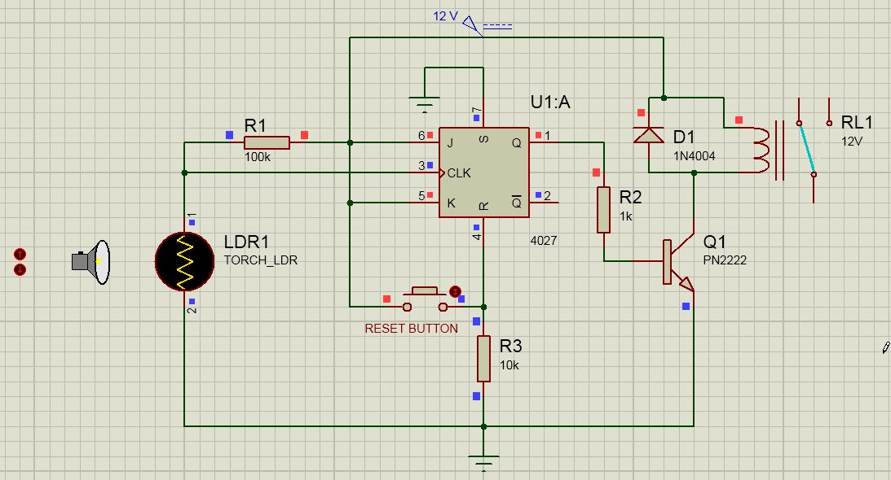Toggle the red latch dot on reset button
The height and width of the screenshot is (480, 891).
(455, 291)
